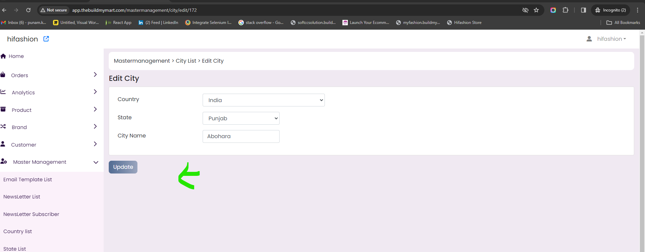This screenshot has width=645, height=252.
Task: Open the Orders menu item
Action: pyautogui.click(x=20, y=75)
